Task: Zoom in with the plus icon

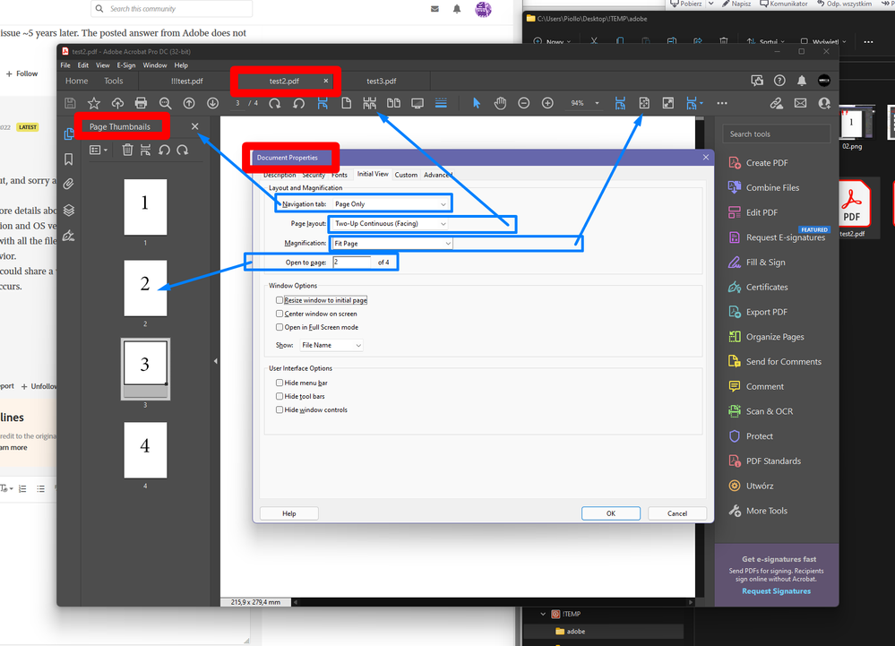Action: pos(547,103)
